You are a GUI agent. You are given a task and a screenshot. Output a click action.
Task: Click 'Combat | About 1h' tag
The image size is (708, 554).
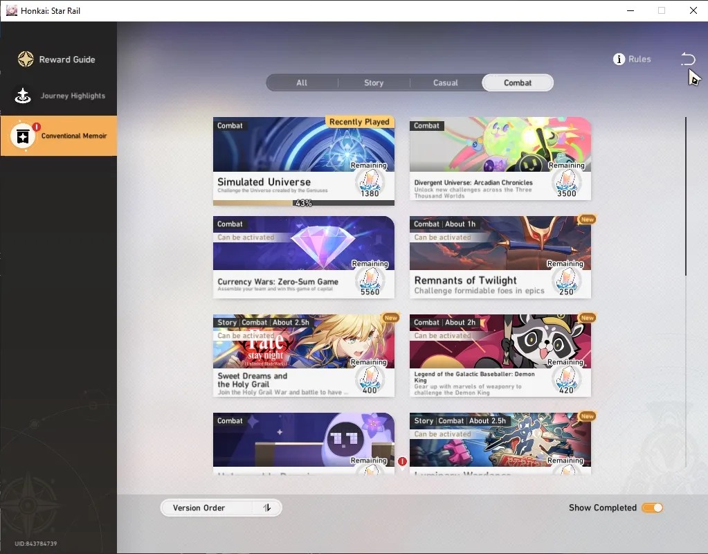pos(445,224)
